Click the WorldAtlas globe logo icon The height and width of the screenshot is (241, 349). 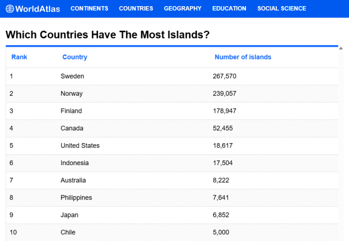coord(10,9)
